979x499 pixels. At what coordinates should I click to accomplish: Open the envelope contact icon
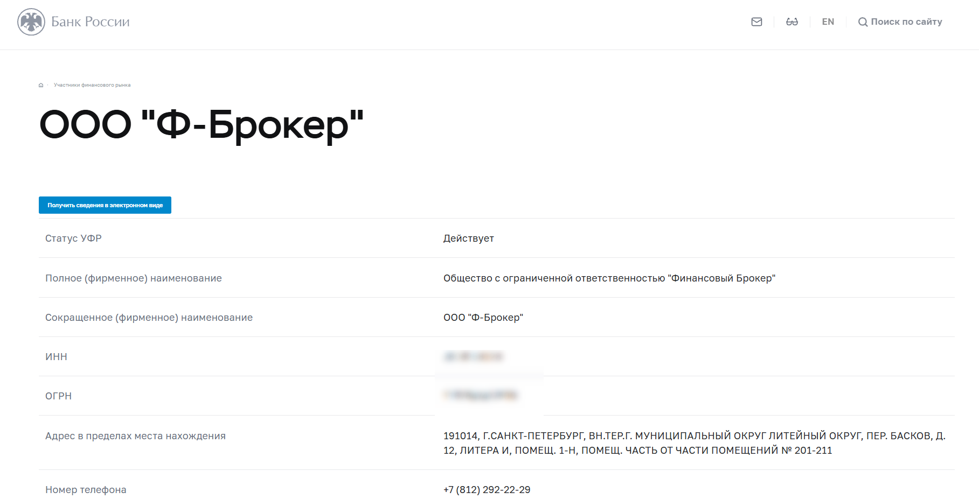(756, 22)
